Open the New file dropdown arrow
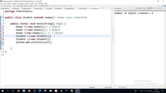Image resolution: width=166 pixels, height=93 pixels. click(x=3, y=6)
